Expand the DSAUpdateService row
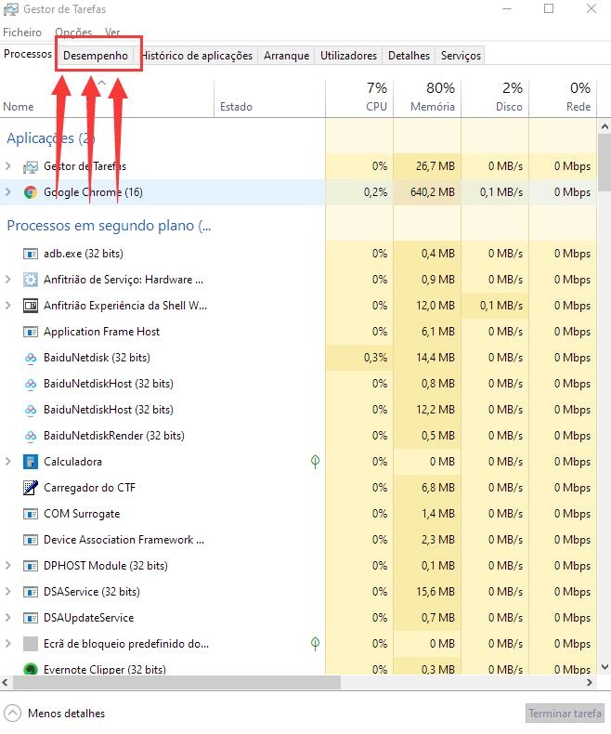Viewport: 611px width, 734px height. click(8, 618)
